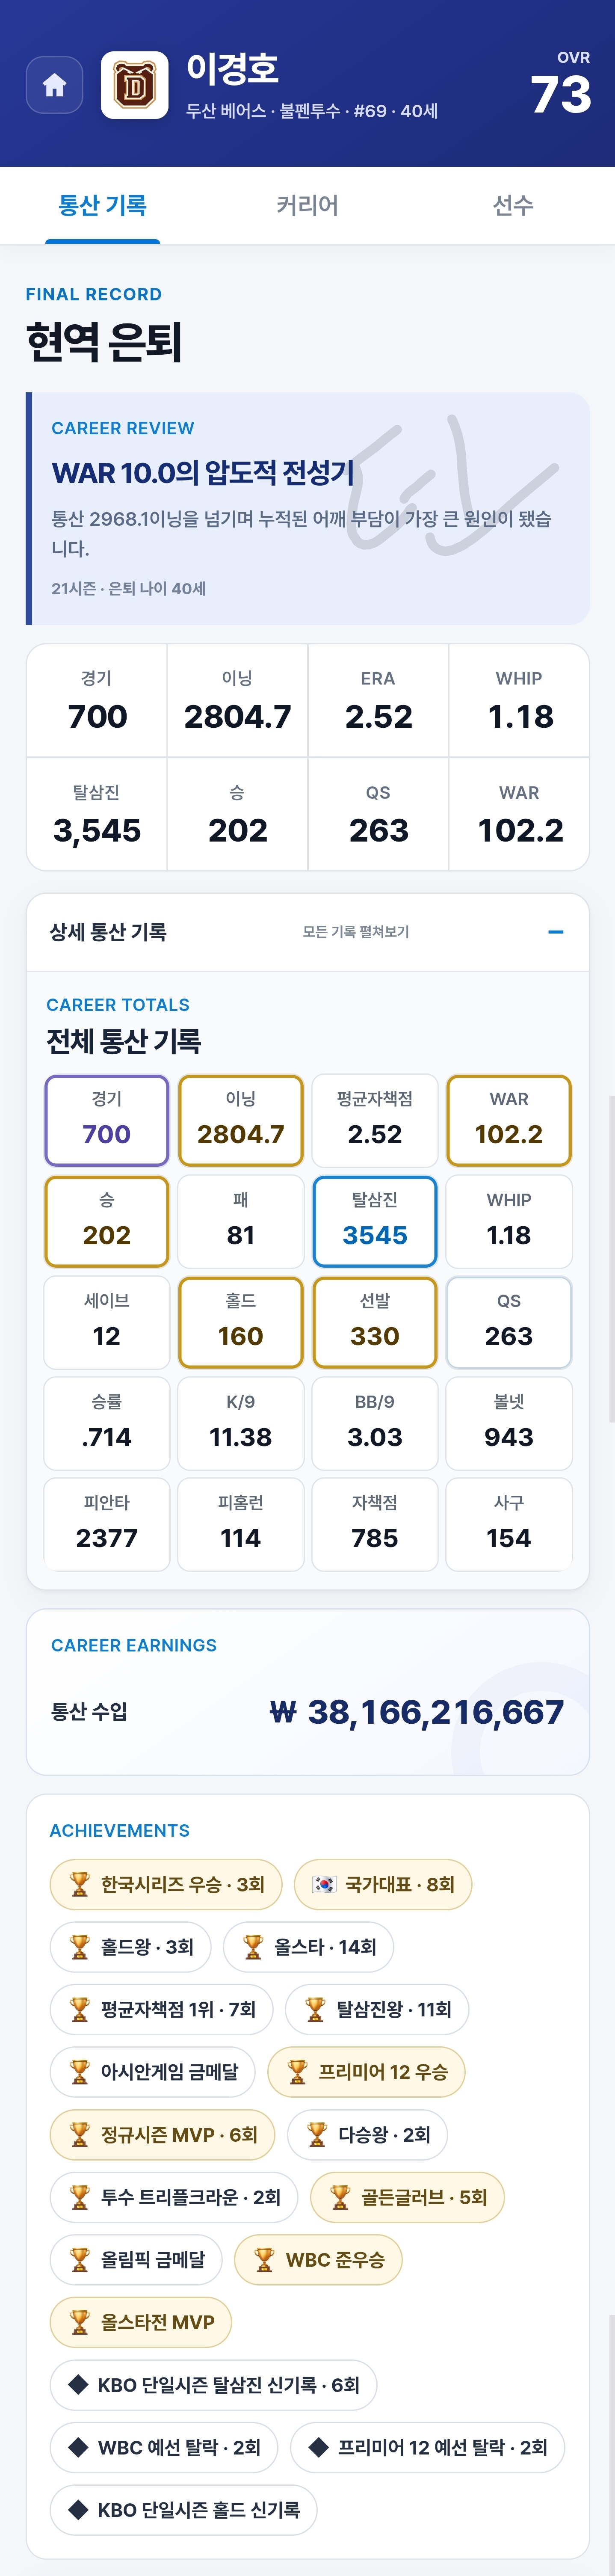Click the trophy icon on 정규시즌 MVP badge
The height and width of the screenshot is (2576, 615).
[x=80, y=2134]
